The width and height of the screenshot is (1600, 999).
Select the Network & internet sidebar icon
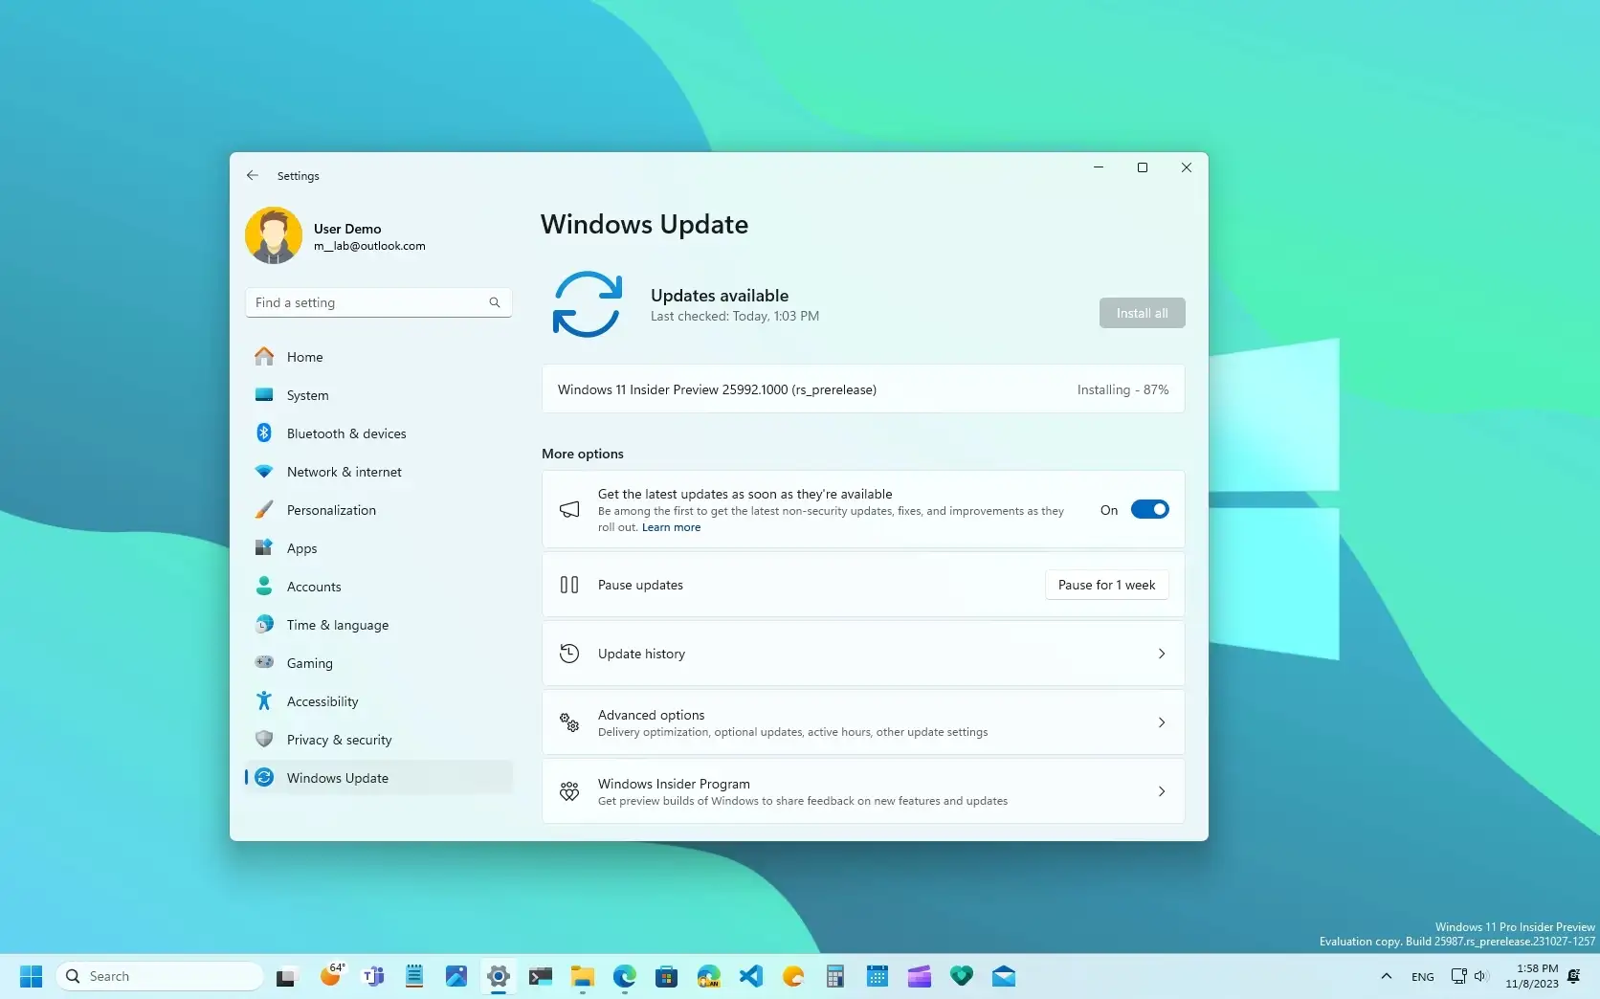tap(265, 471)
